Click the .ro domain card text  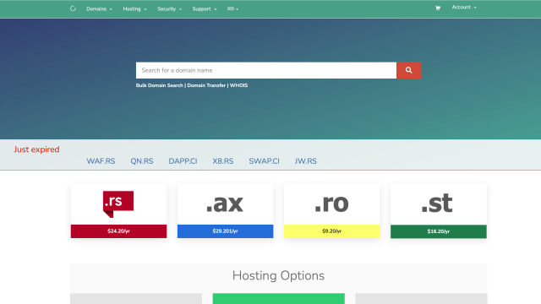(331, 204)
